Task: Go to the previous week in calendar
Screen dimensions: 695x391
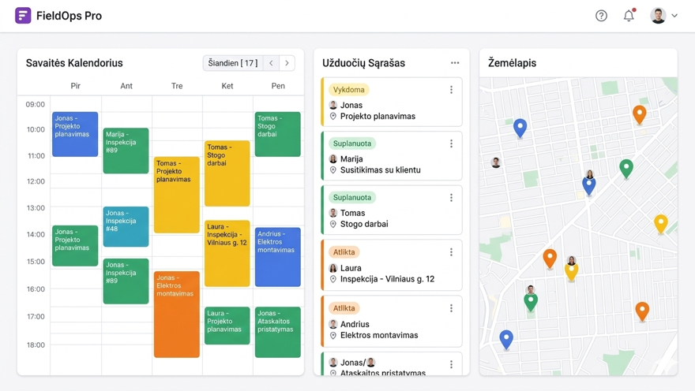Action: 271,63
